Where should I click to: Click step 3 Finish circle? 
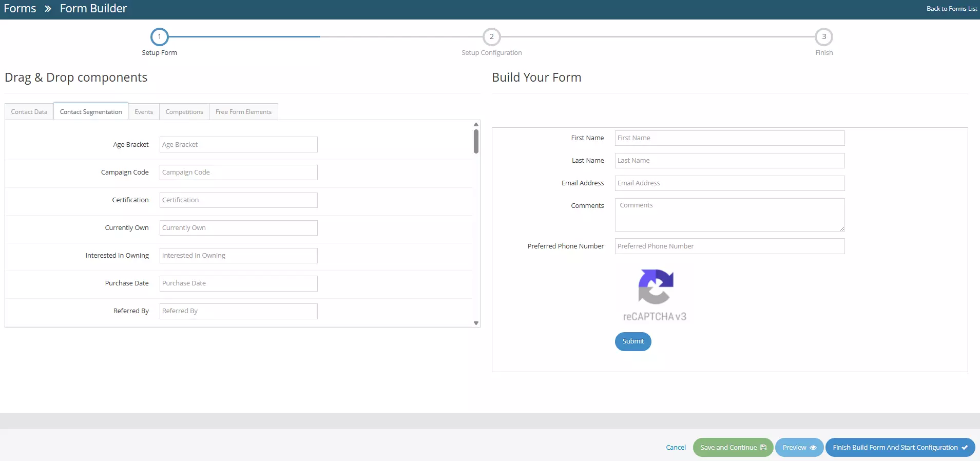[823, 37]
